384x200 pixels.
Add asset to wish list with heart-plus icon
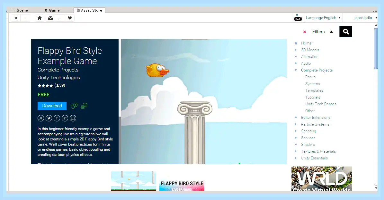(74, 106)
